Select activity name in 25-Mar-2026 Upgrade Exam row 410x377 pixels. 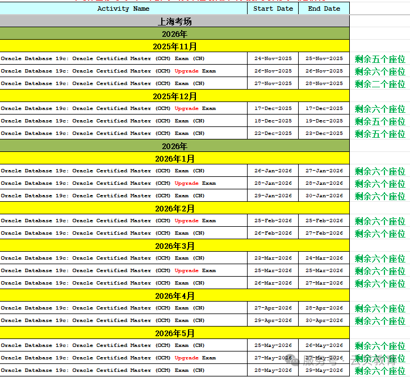pos(108,271)
